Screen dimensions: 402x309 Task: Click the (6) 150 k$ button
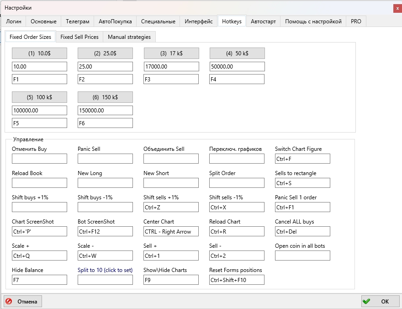(105, 97)
